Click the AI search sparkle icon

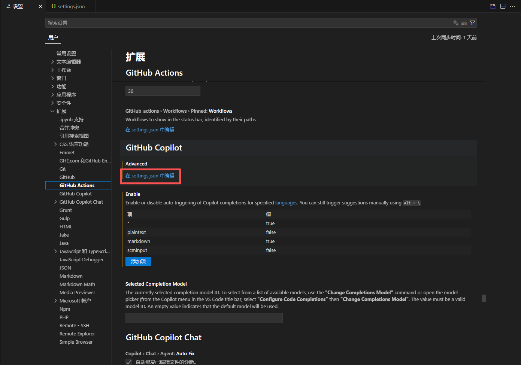[455, 23]
